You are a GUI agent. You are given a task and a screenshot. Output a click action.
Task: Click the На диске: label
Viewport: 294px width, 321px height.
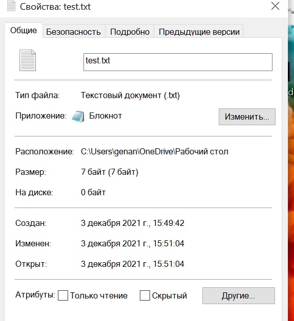click(34, 193)
